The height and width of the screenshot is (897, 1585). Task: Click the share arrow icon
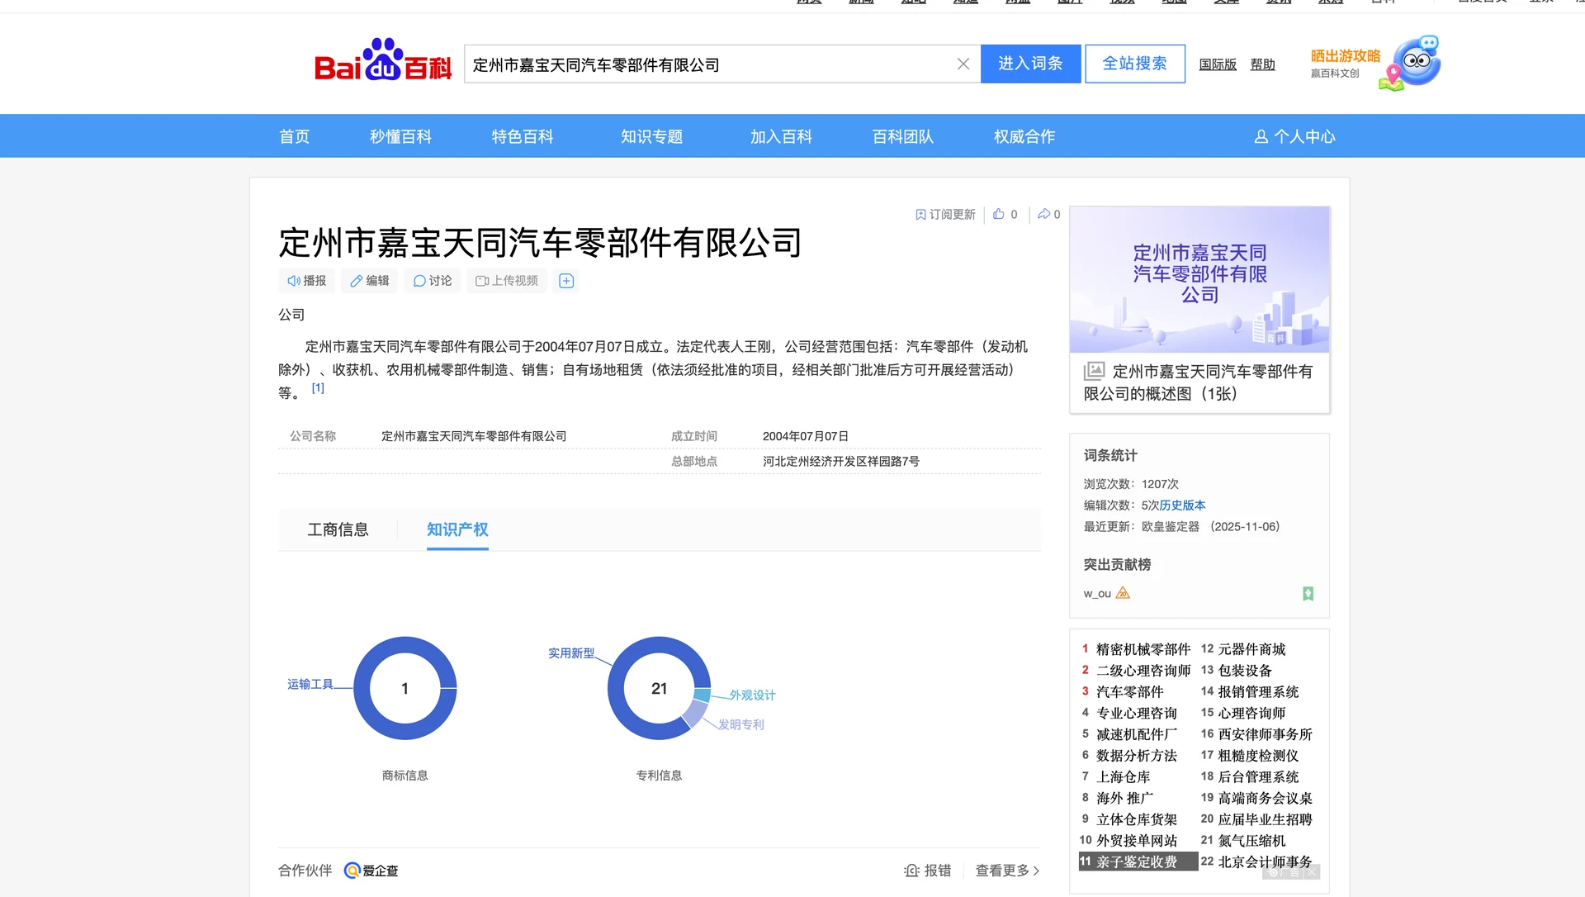point(1043,214)
